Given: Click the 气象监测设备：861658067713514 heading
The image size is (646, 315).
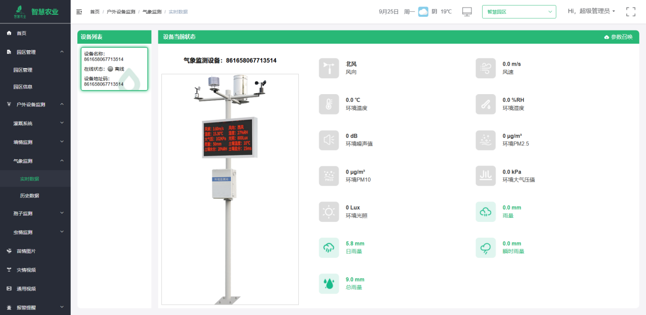Looking at the screenshot, I should tap(230, 60).
